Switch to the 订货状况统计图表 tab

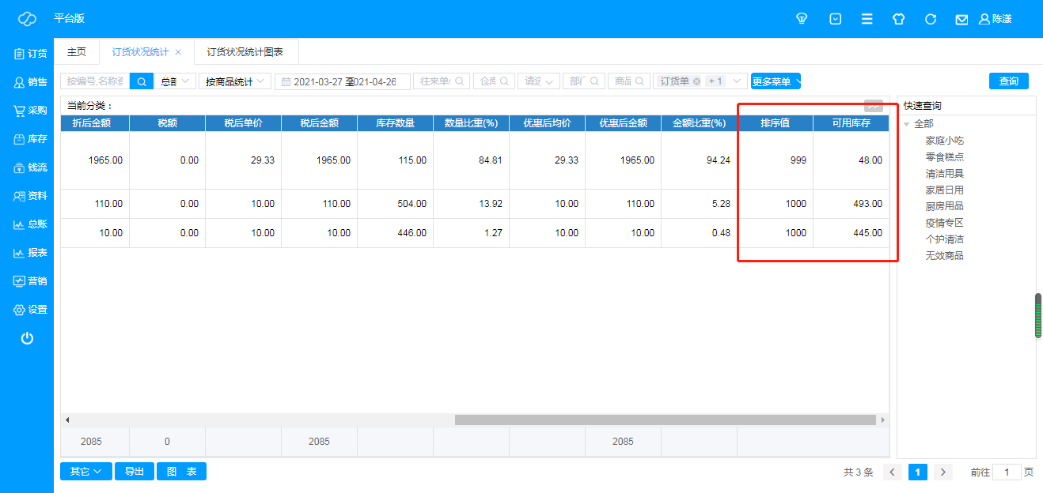point(245,52)
